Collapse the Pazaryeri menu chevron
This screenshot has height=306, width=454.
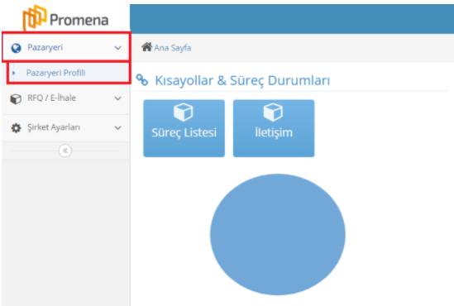point(118,48)
